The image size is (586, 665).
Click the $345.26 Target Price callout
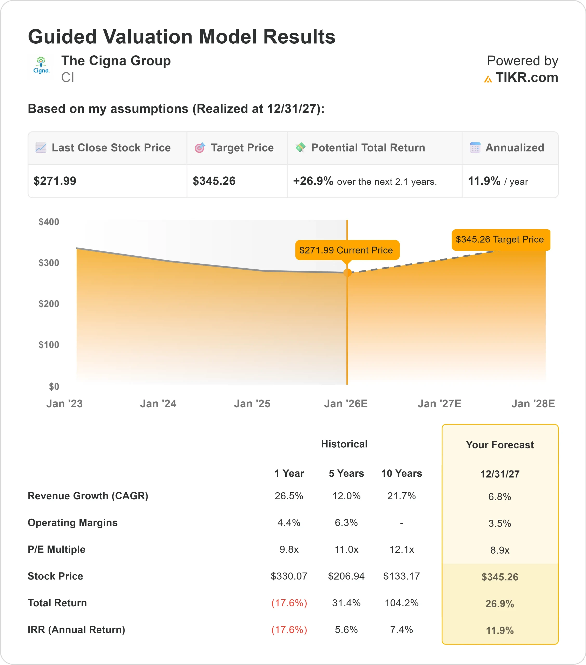[501, 240]
